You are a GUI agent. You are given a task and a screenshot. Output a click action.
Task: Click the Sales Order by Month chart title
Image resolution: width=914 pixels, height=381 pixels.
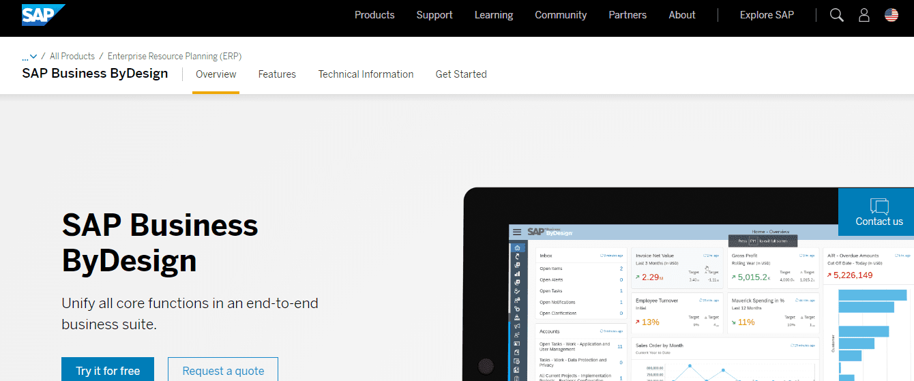[x=659, y=346]
